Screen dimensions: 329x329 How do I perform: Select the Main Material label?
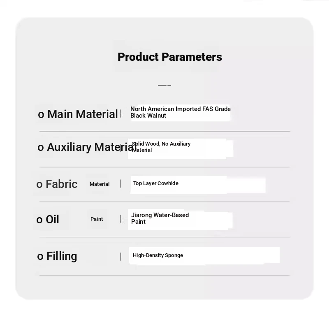[83, 114]
